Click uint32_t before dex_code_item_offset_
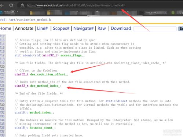 [21, 74]
